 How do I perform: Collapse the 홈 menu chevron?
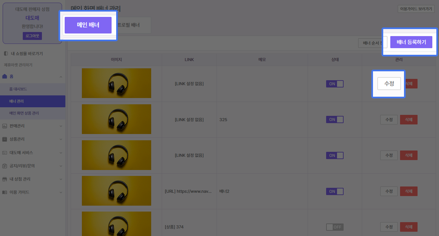coord(61,77)
